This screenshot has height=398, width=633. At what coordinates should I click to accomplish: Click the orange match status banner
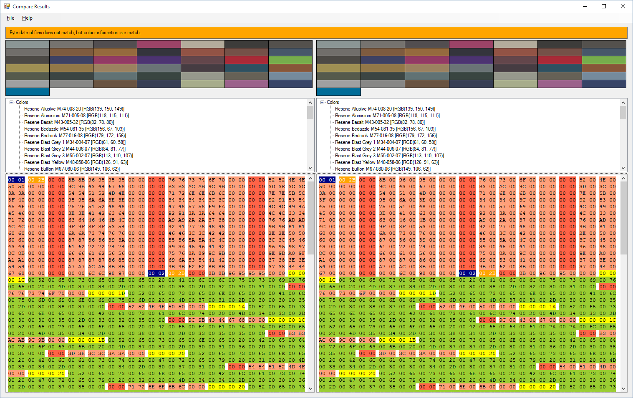point(316,33)
